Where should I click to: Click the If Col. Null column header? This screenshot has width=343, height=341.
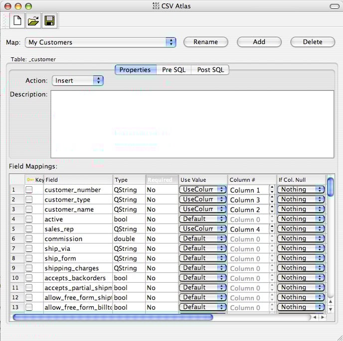pos(301,180)
